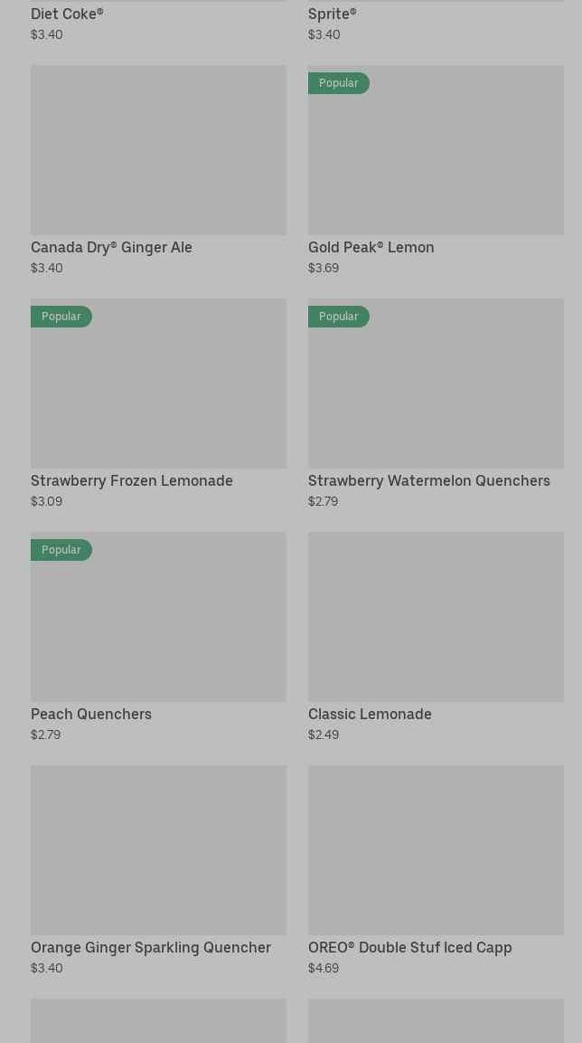
Task: Select the Strawberry Watermelon Quenchers title
Action: click(x=428, y=481)
